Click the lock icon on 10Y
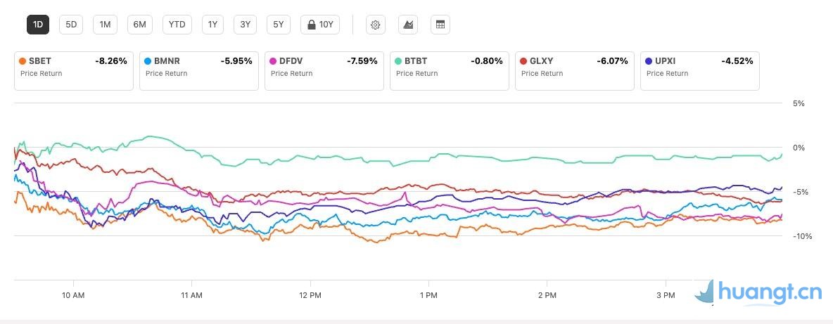The image size is (833, 324). pos(310,25)
